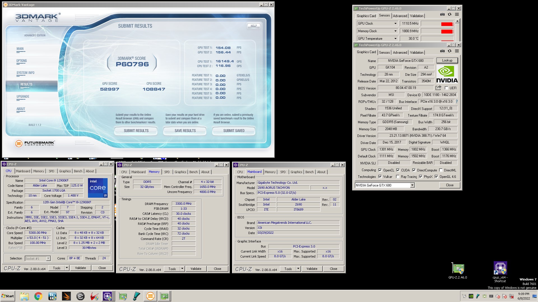The height and width of the screenshot is (302, 538).
Task: Expand the Tools dropdown arrow in CPU-Z CPU window
Action: coord(67,268)
